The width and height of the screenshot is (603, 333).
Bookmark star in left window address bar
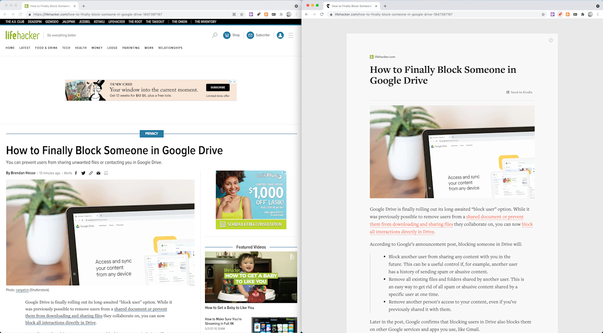pos(242,14)
